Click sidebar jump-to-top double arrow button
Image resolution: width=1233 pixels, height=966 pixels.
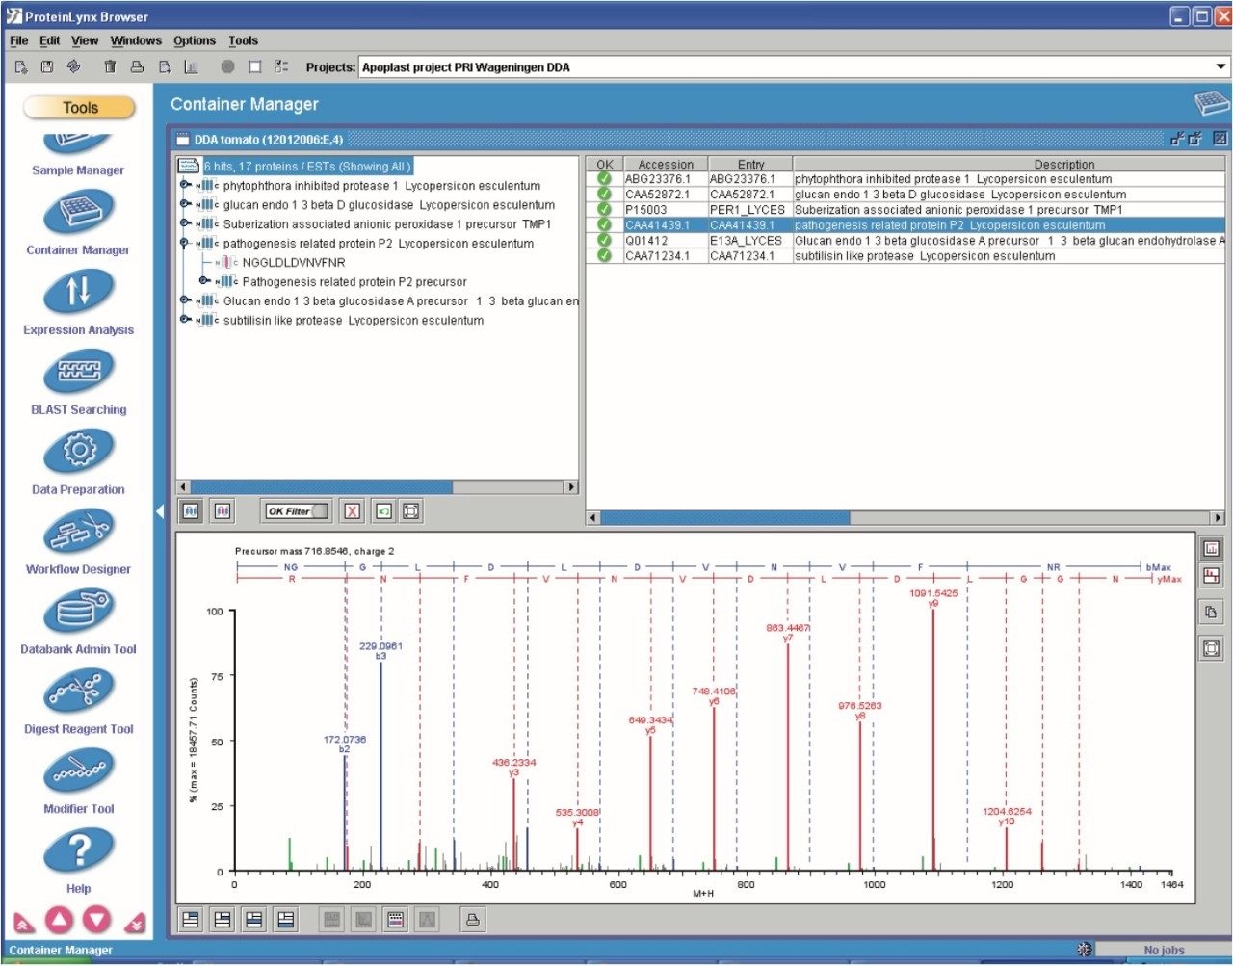(x=24, y=923)
